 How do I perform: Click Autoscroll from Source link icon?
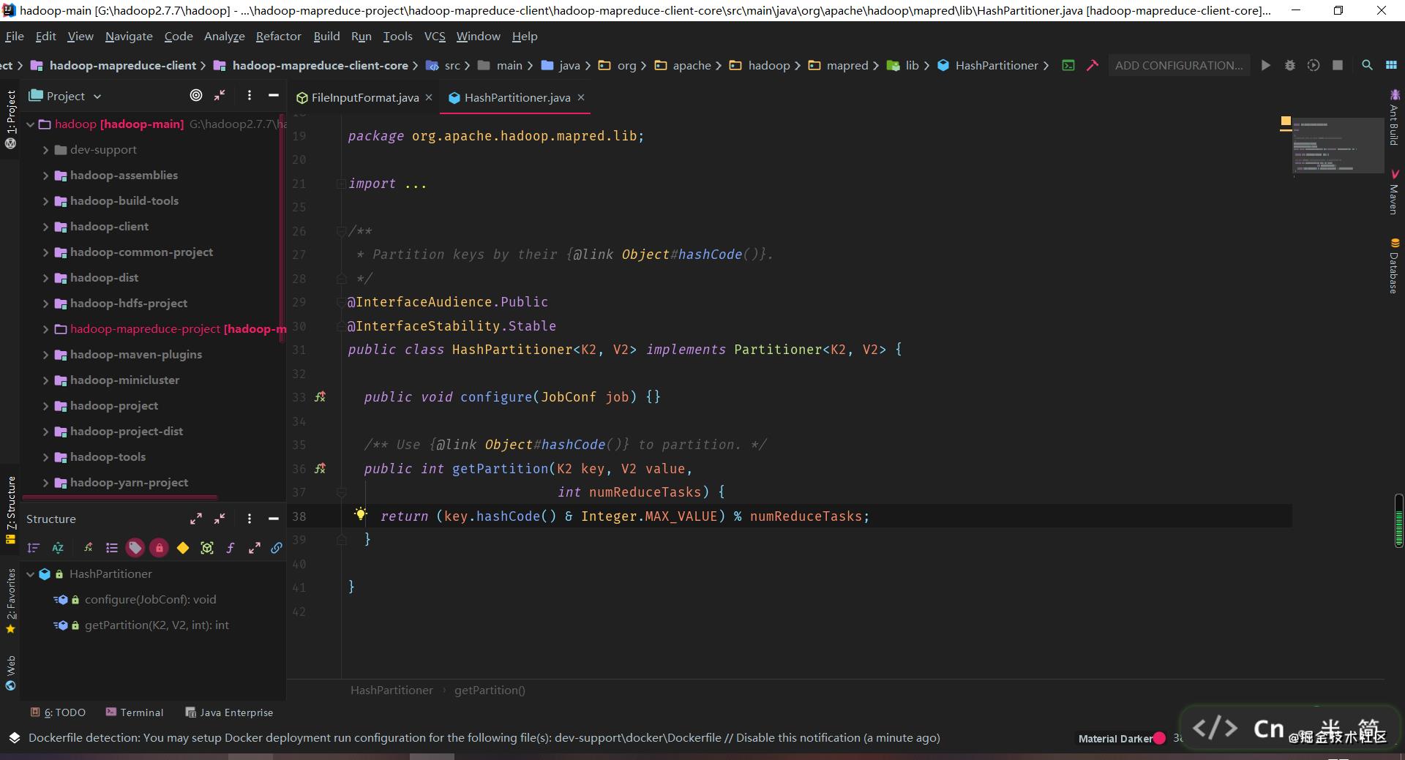[277, 548]
